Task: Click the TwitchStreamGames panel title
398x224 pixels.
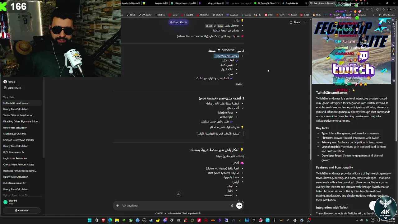Action: 332,93
